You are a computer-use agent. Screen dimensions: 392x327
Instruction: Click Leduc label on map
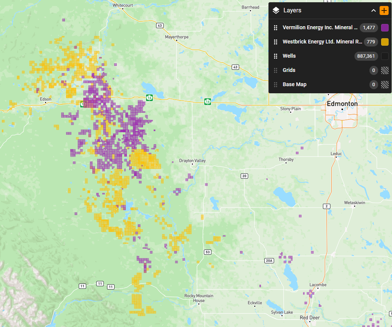pos(336,154)
